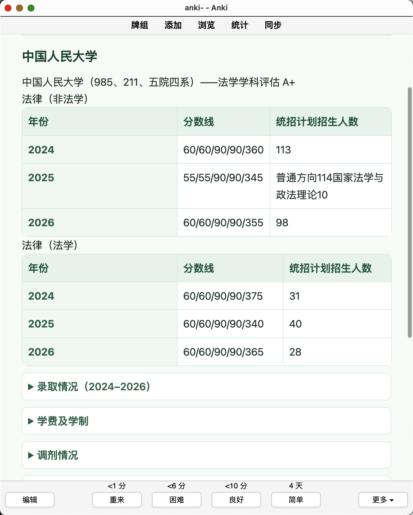Click the 法律（法学）label

tap(50, 245)
